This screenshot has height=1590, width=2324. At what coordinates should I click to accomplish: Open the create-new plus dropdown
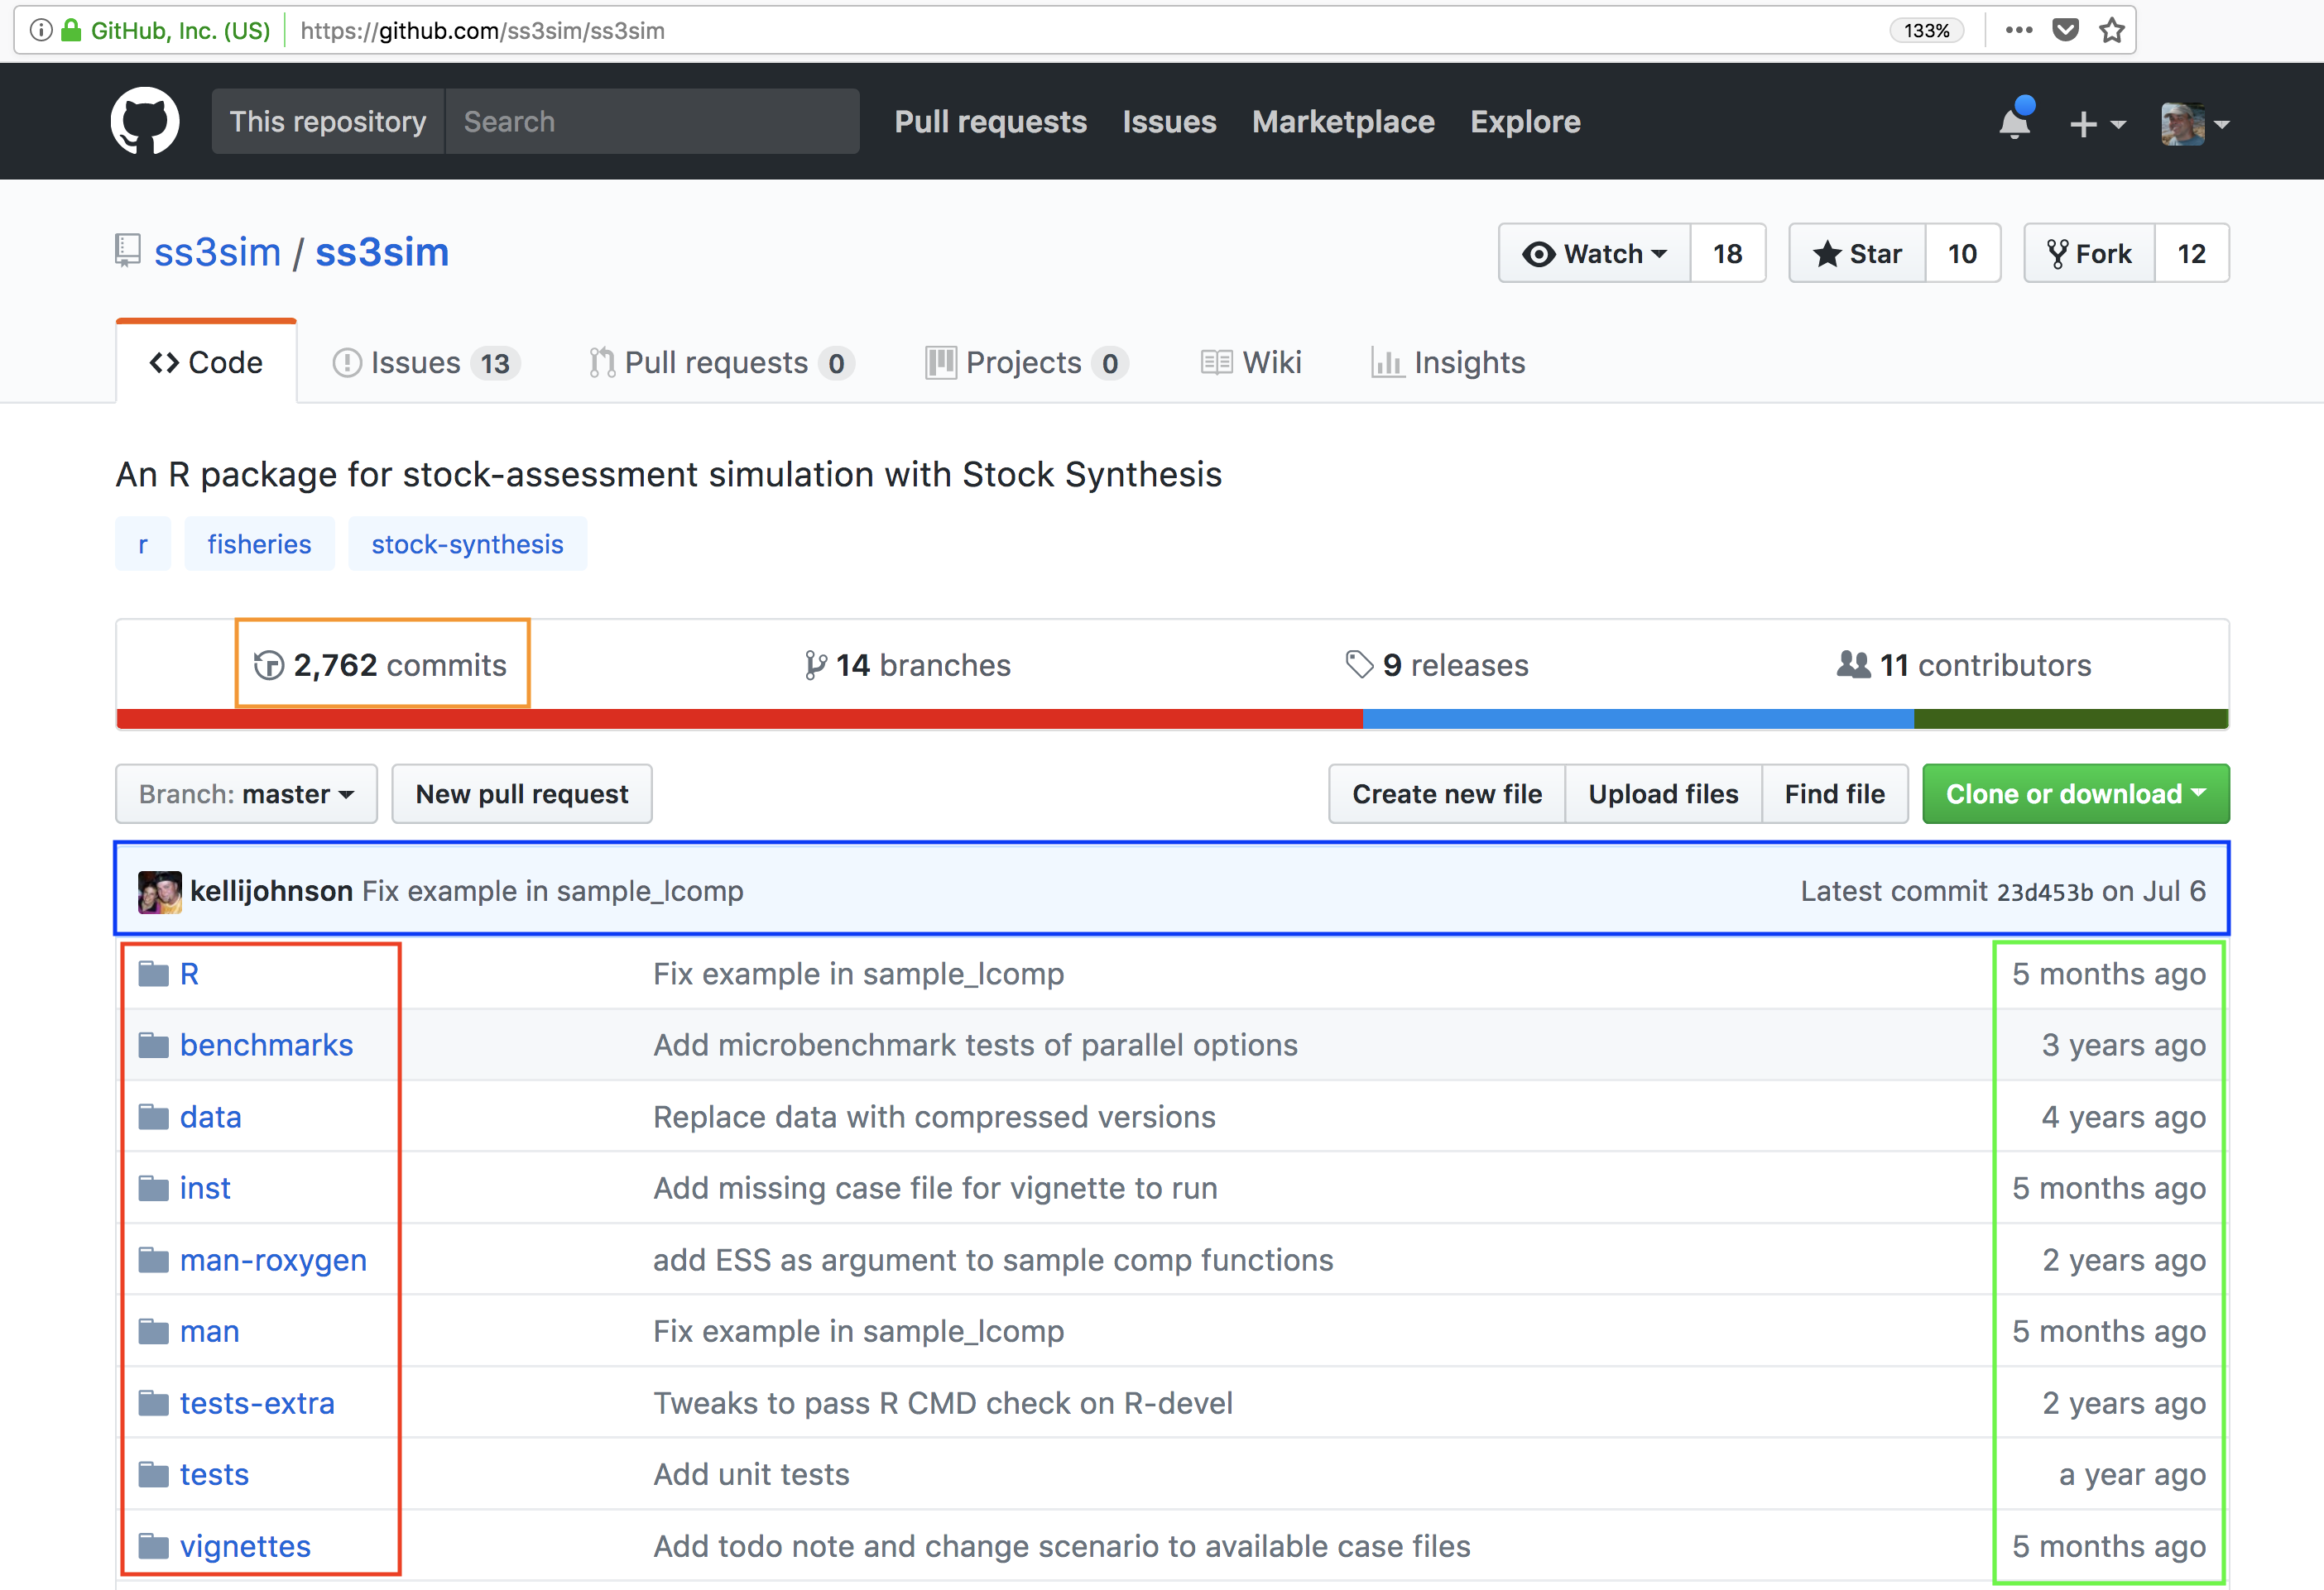[x=2096, y=124]
